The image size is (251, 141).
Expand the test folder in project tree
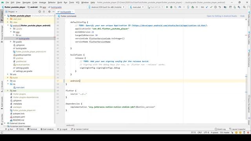[x=8, y=90]
